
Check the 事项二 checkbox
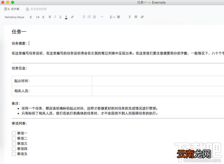(x=14, y=138)
